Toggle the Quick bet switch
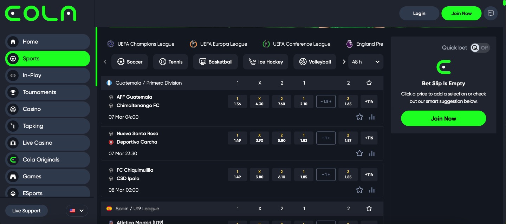Viewport: 506px width, 224px height. (480, 48)
